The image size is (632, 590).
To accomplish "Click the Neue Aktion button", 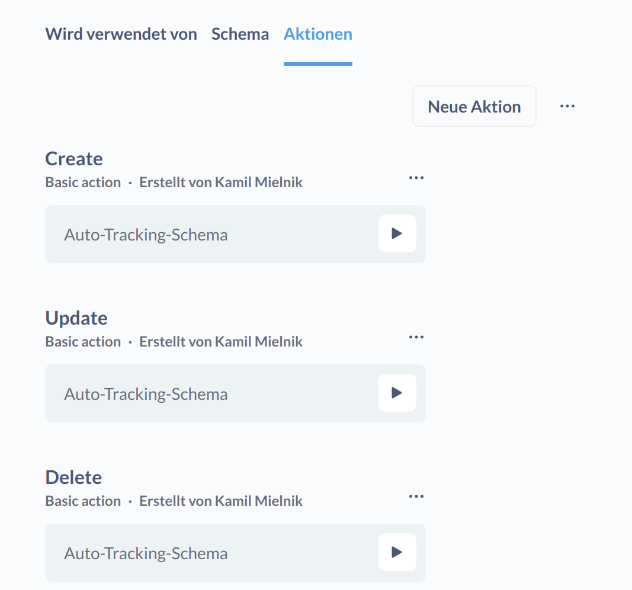I will [x=474, y=106].
